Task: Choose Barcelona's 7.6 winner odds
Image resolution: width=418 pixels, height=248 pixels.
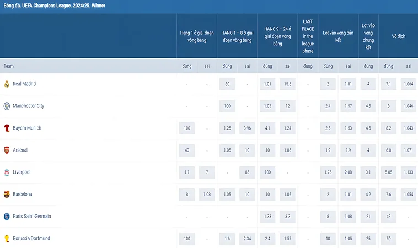Action: click(x=388, y=195)
